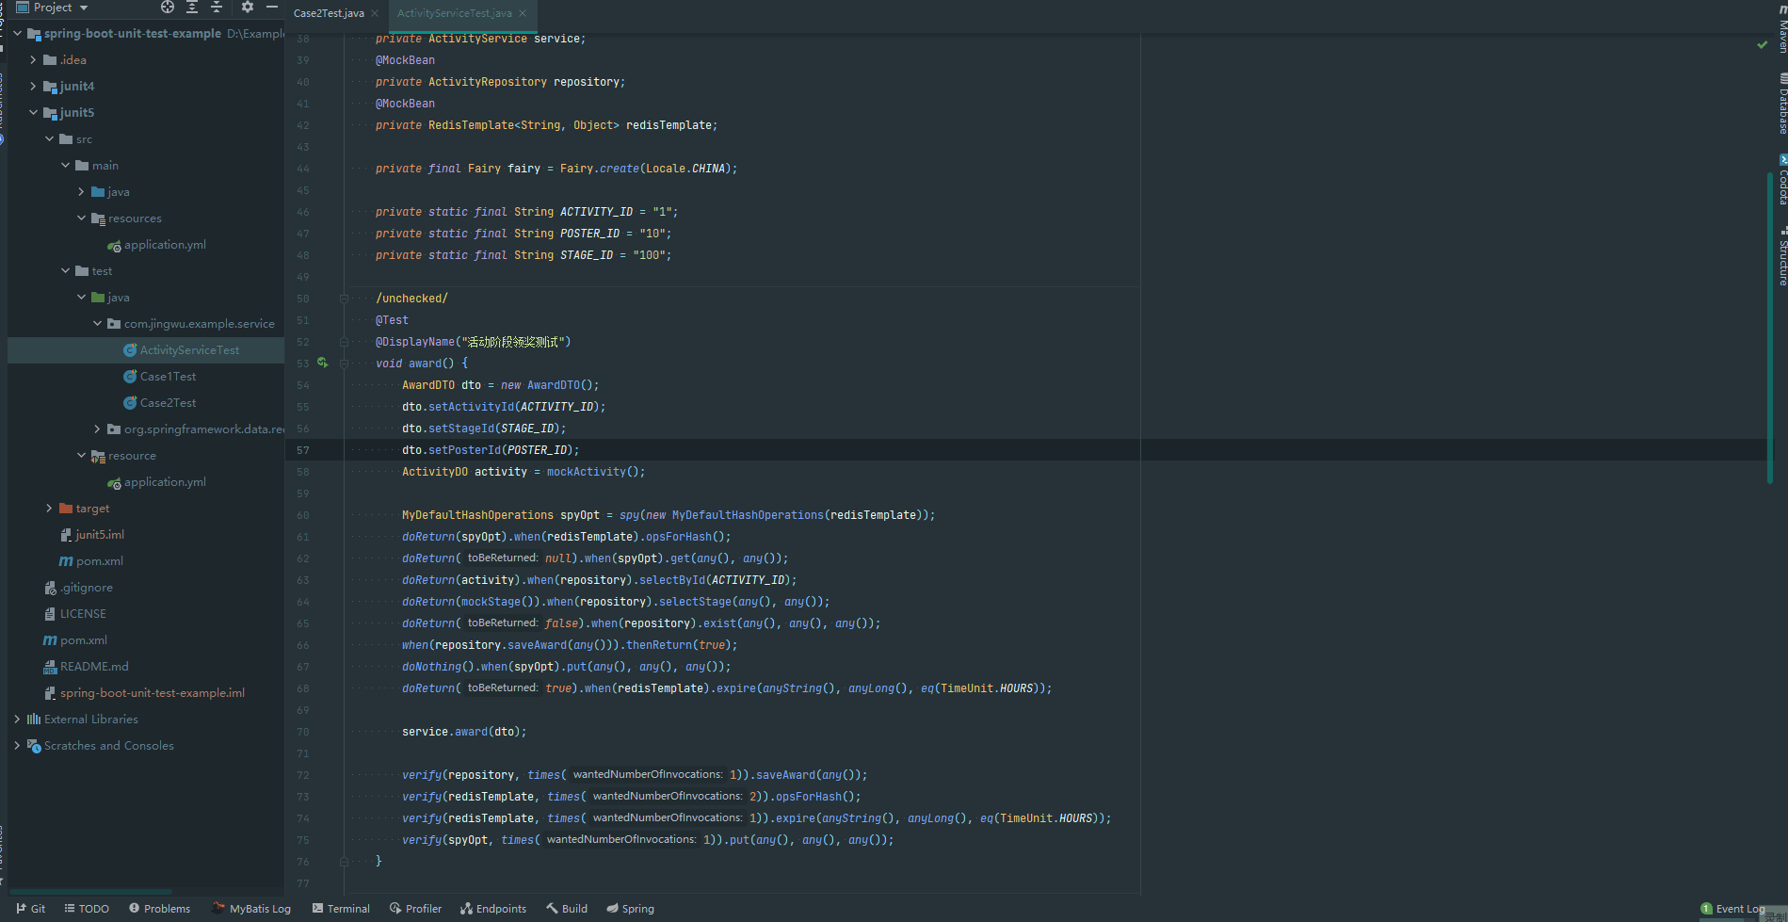This screenshot has width=1788, height=922.
Task: Collapse the junit5 module
Action: 33,112
